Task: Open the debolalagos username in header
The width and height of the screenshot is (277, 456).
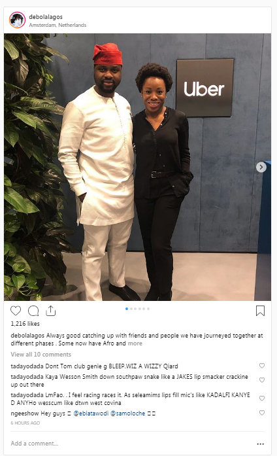Action: [46, 17]
